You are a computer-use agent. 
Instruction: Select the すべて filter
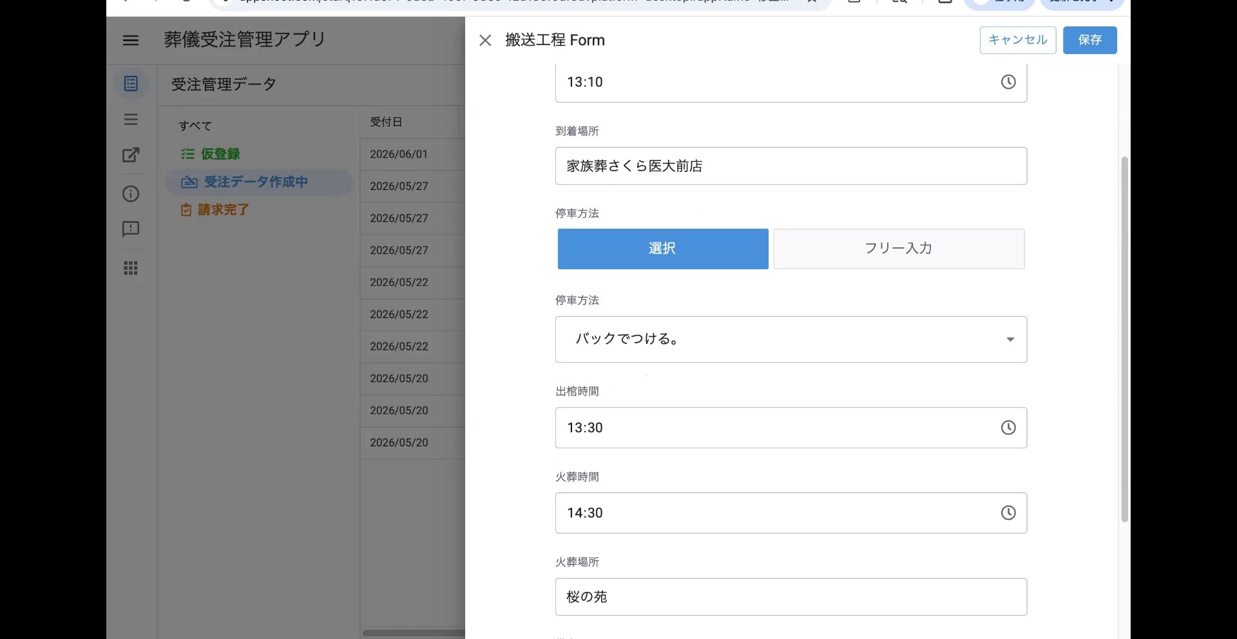click(x=195, y=126)
